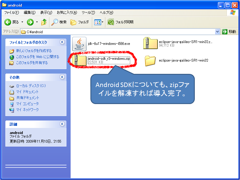Click the Windows flag logo
240x180 pixels.
pyautogui.click(x=233, y=13)
